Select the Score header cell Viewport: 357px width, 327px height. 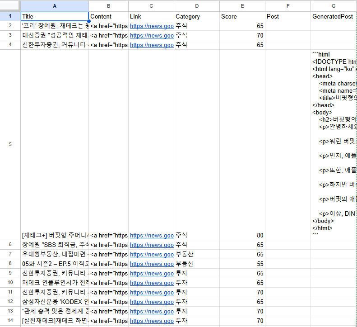pyautogui.click(x=242, y=16)
